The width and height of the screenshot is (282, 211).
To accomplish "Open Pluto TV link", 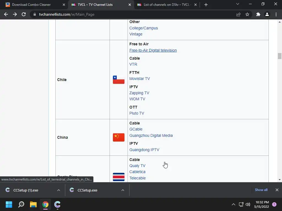I will [x=137, y=113].
